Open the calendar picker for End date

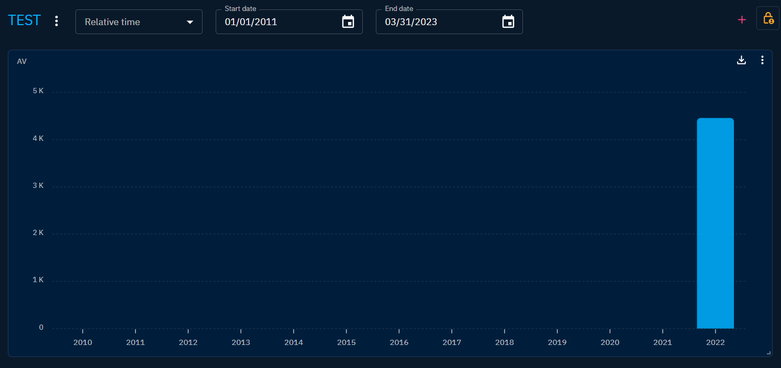508,22
